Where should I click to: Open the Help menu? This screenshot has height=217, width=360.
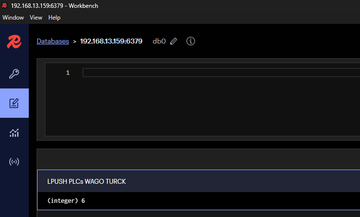pyautogui.click(x=55, y=18)
